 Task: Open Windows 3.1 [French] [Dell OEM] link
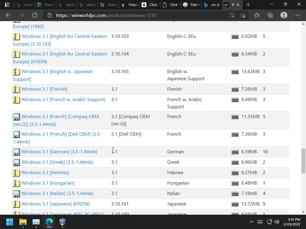point(57,138)
